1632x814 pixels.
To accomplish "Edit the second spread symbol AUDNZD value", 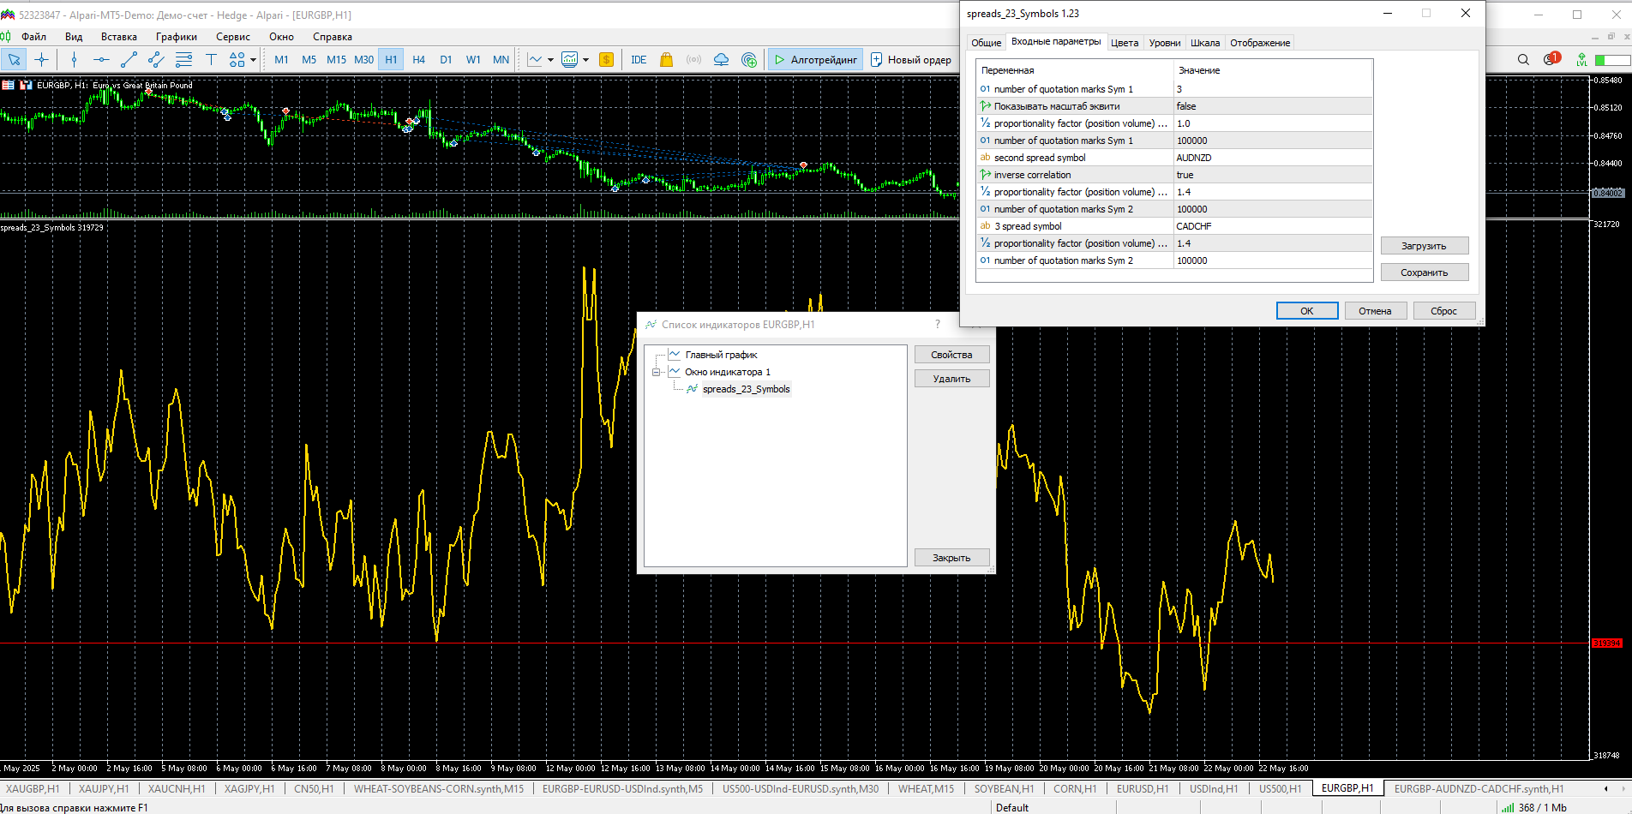I will [1272, 158].
